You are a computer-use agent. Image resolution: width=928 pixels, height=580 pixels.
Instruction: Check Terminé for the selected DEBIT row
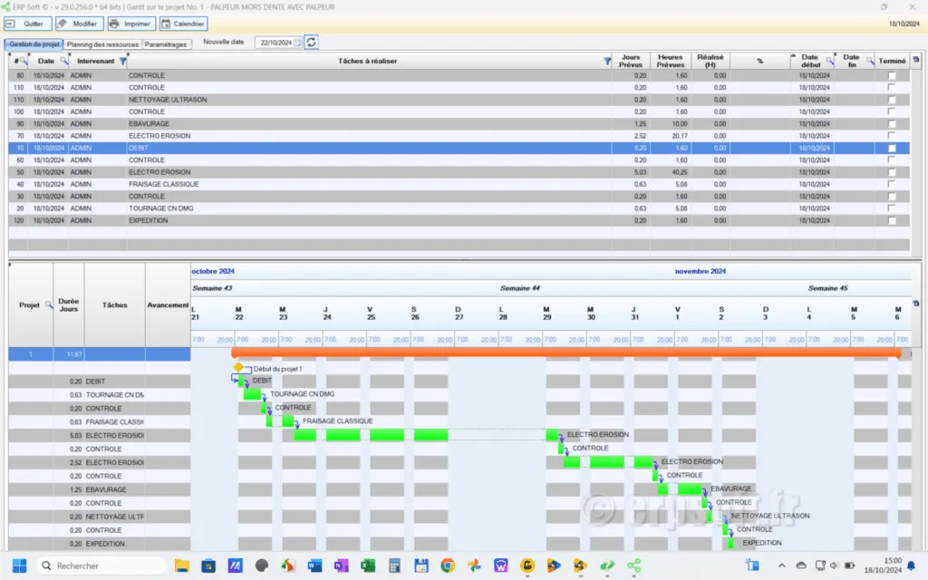click(891, 148)
